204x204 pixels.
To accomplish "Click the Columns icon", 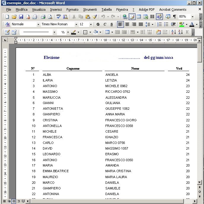I will 152,17.
